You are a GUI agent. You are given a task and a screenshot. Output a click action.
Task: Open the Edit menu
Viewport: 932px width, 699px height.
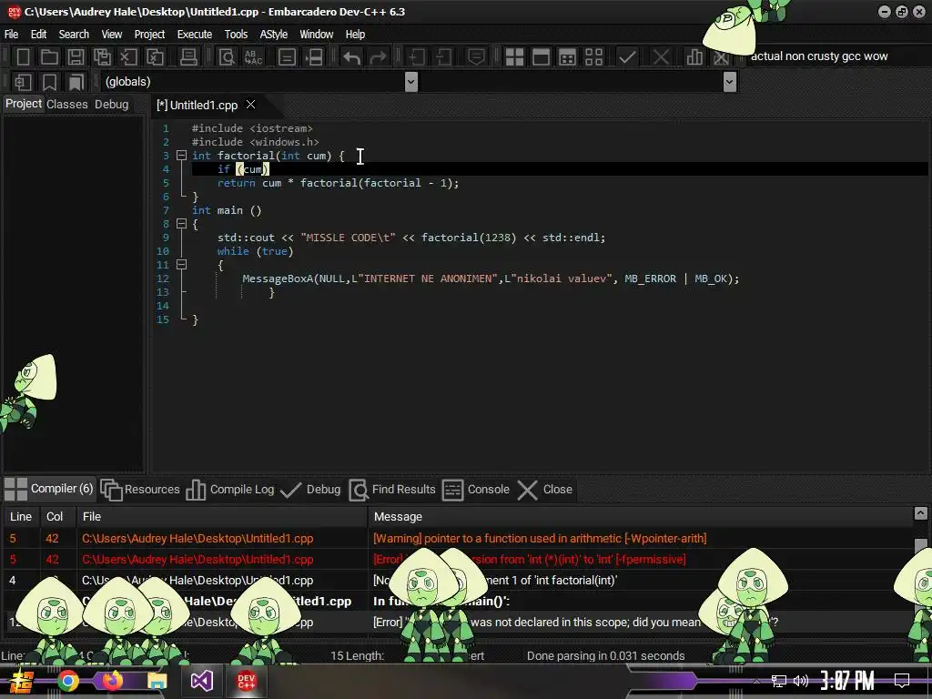38,35
